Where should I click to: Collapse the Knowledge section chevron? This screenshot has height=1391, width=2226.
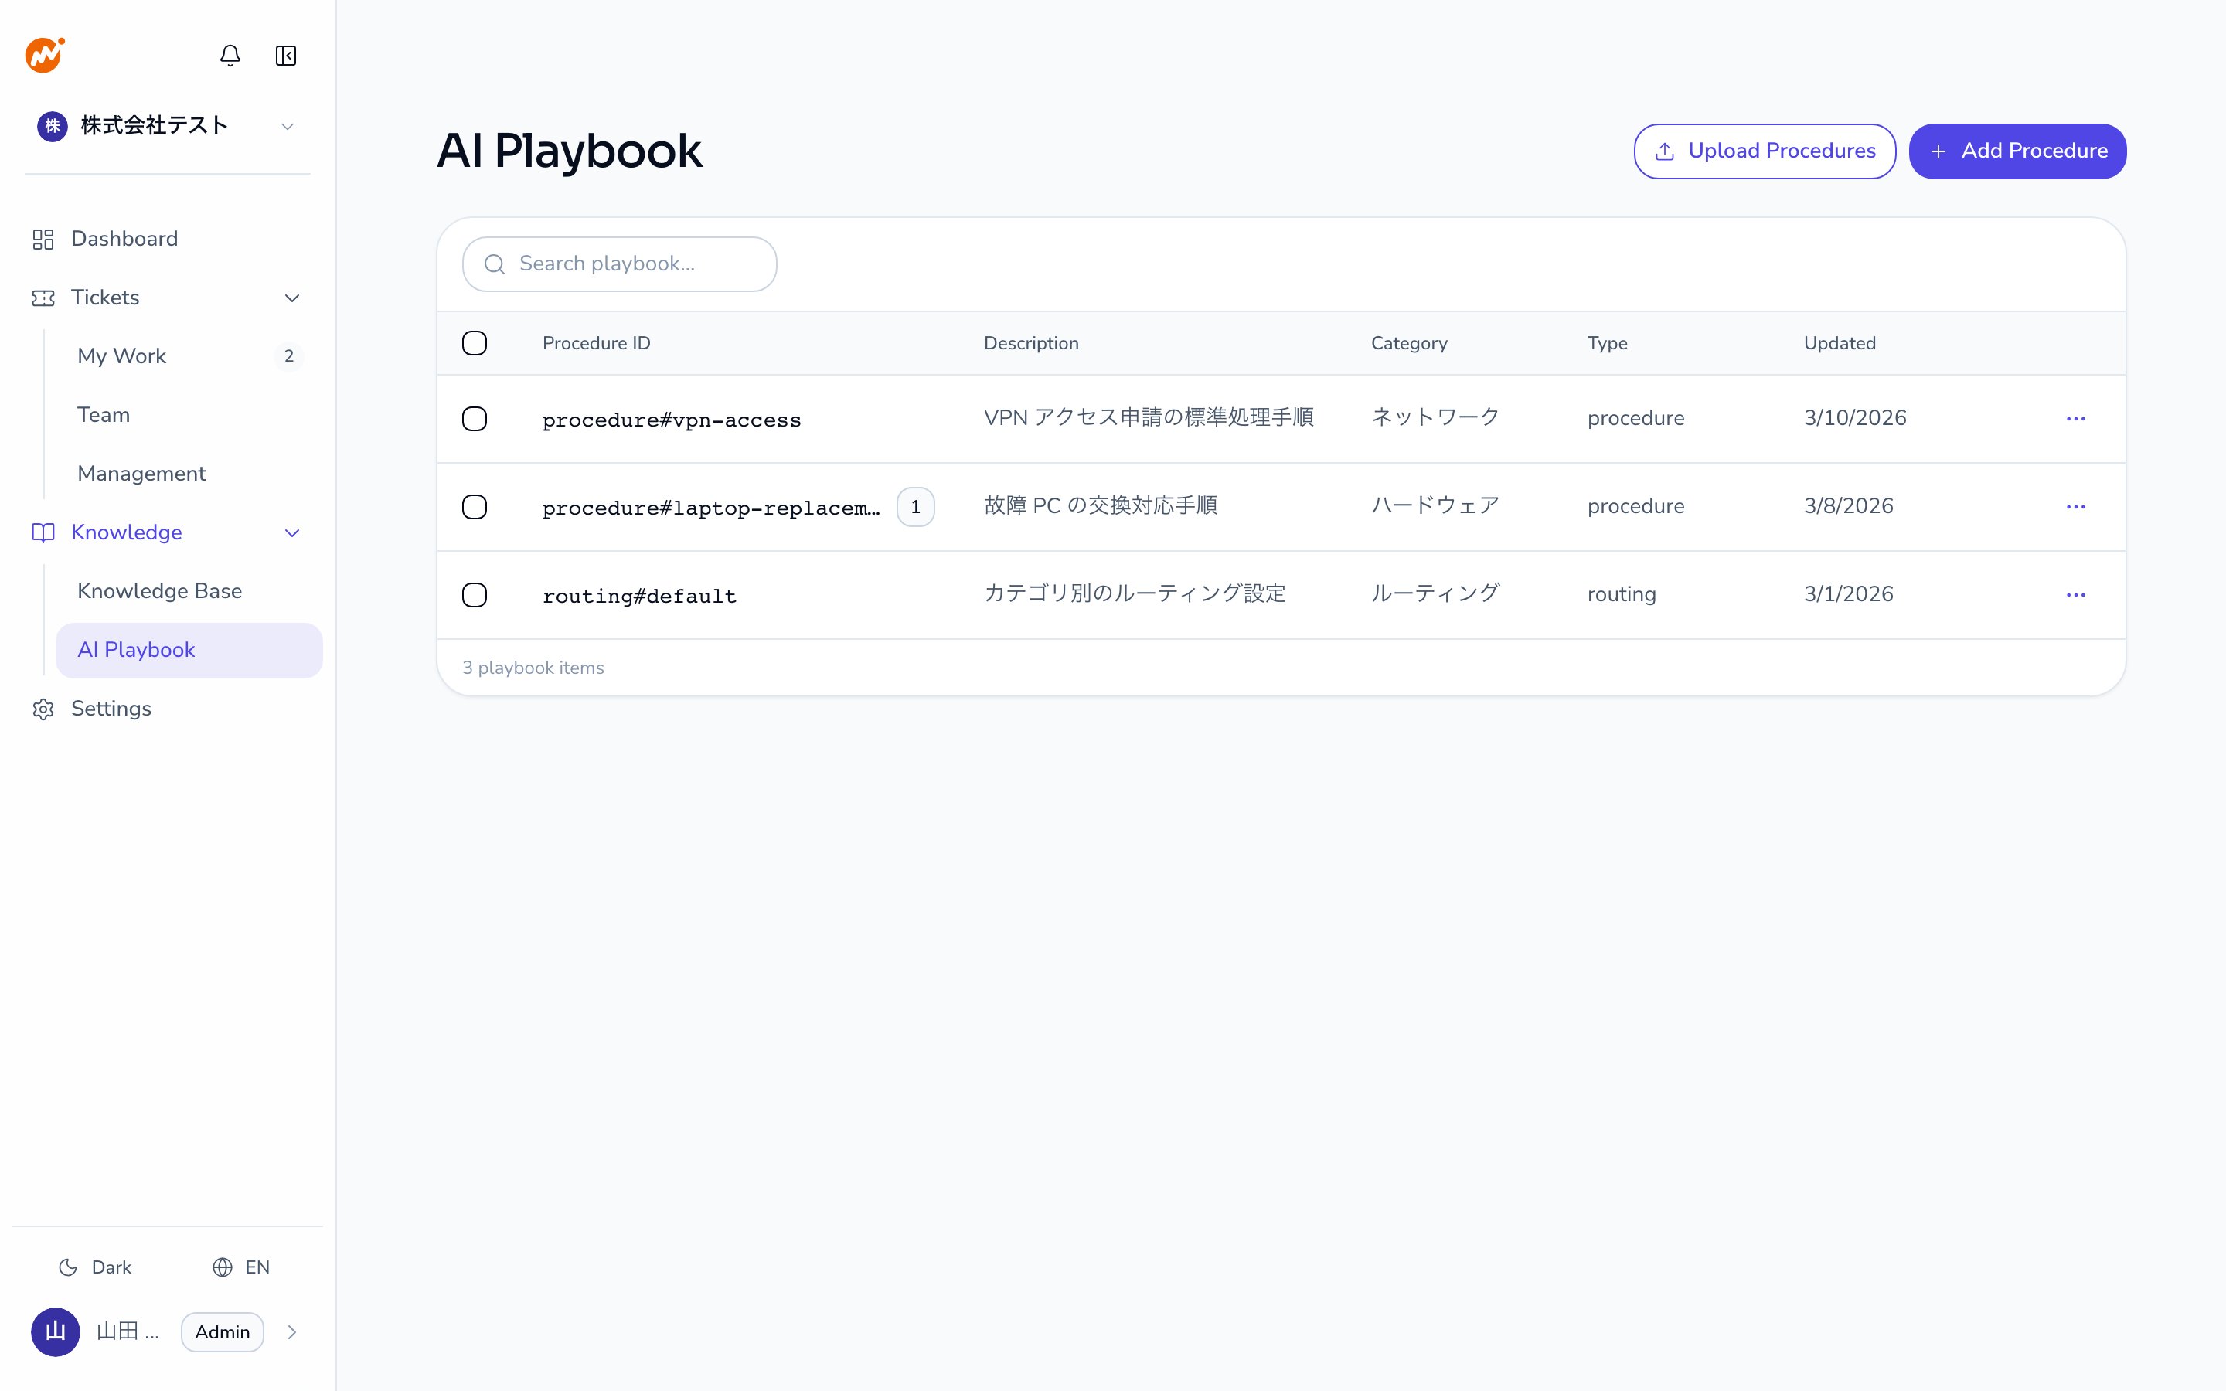[x=292, y=532]
